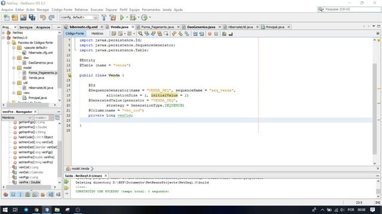Click the Build Project hammer icon
382x214 pixels.
tap(104, 17)
